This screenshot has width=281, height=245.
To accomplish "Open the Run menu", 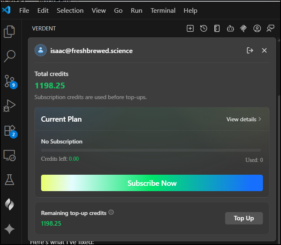I will point(136,10).
